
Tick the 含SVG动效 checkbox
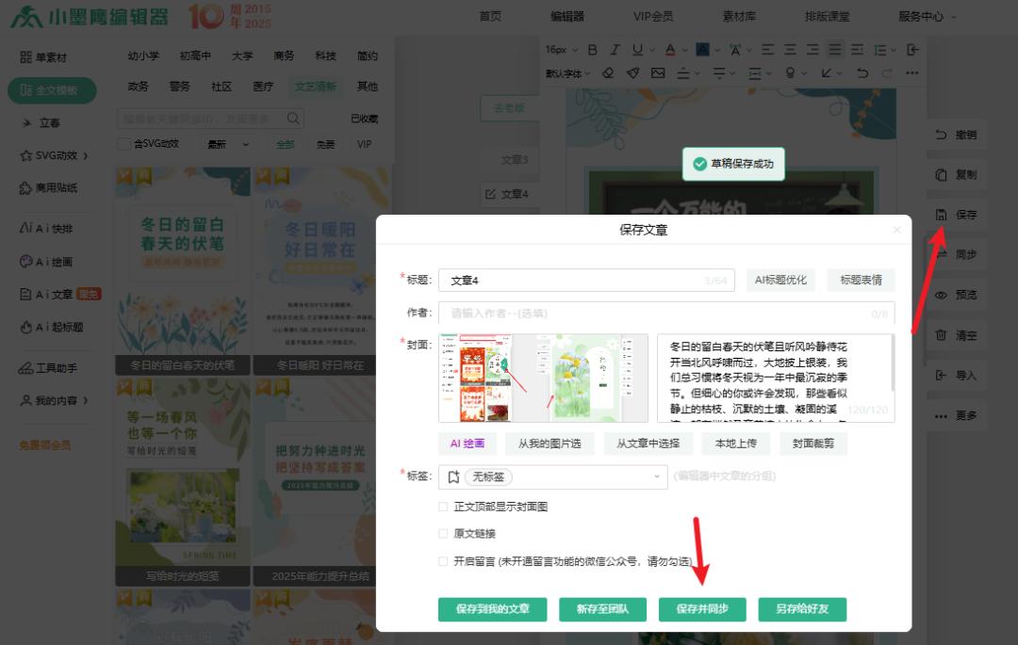[124, 144]
